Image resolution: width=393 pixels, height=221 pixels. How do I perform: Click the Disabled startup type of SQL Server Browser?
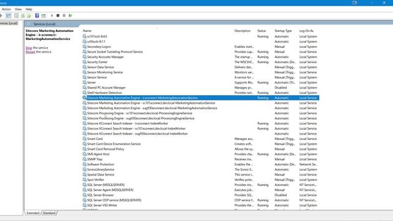[281, 195]
